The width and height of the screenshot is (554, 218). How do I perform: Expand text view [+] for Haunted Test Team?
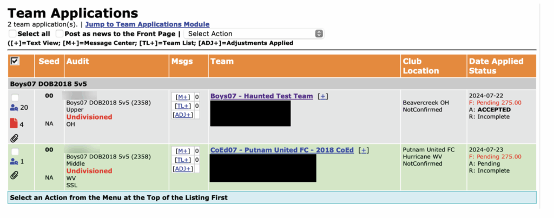(x=322, y=96)
